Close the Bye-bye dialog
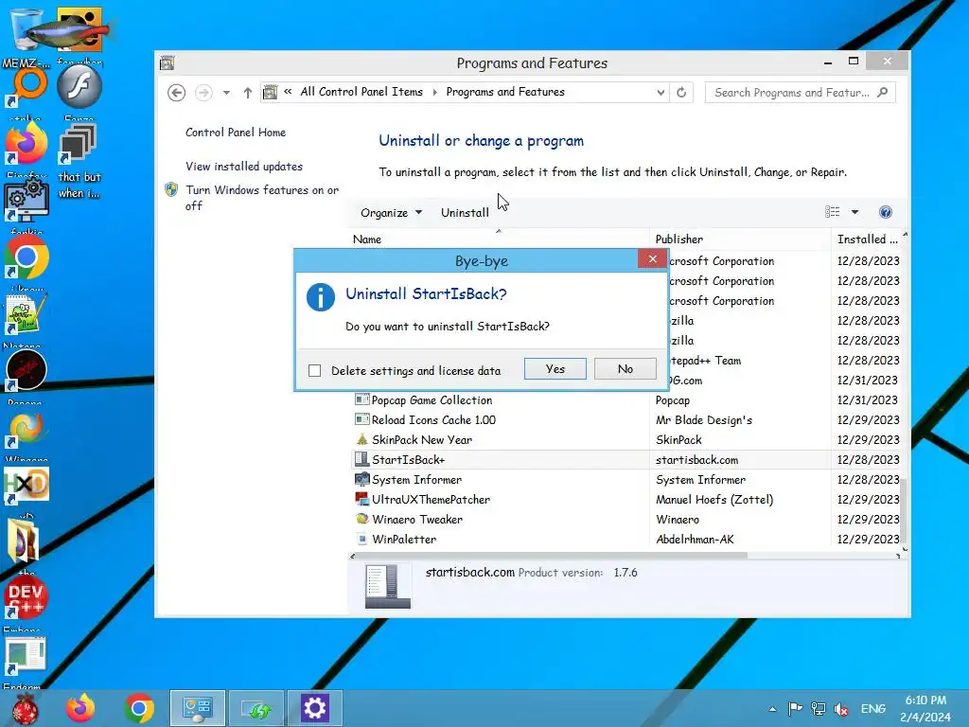Image resolution: width=969 pixels, height=727 pixels. pyautogui.click(x=652, y=259)
